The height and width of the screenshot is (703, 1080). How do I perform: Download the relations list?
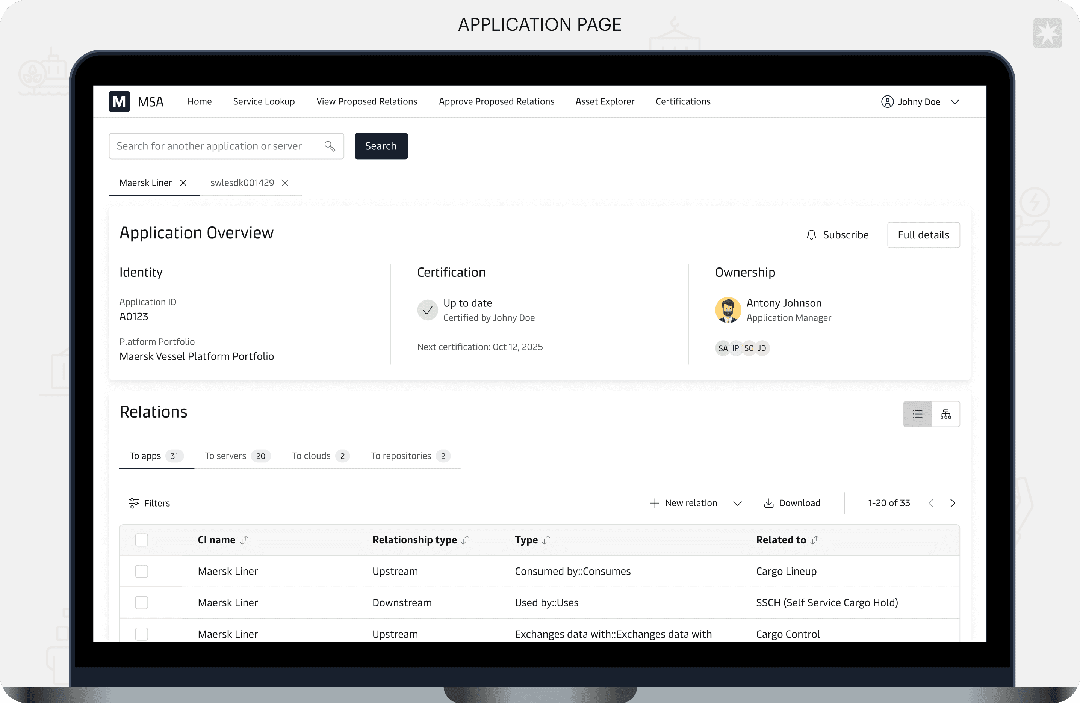pos(792,503)
